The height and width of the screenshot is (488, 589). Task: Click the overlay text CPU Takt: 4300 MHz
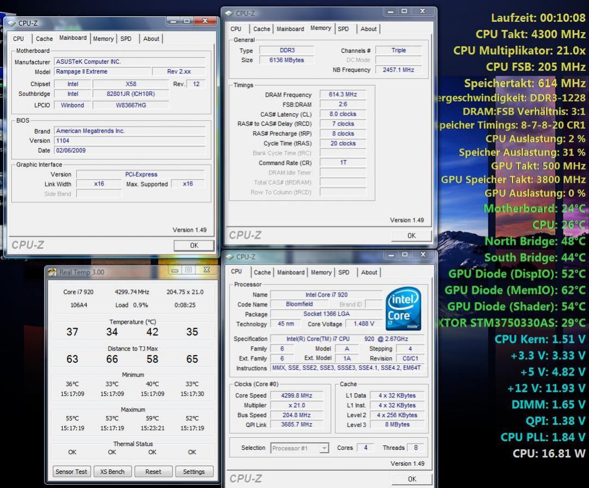531,34
